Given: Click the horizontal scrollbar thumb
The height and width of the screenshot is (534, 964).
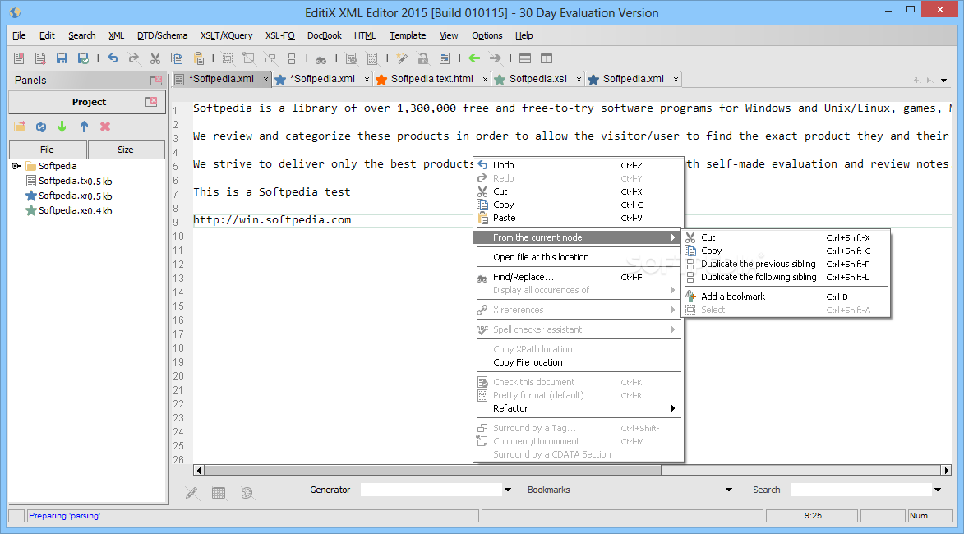Looking at the screenshot, I should point(433,470).
